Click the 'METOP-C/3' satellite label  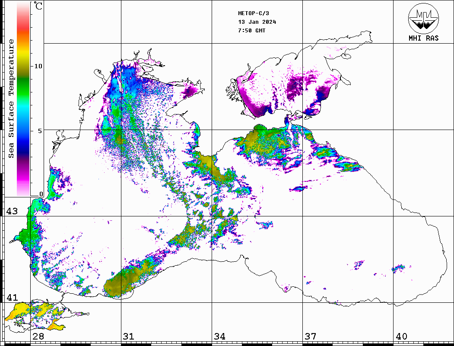pyautogui.click(x=254, y=13)
